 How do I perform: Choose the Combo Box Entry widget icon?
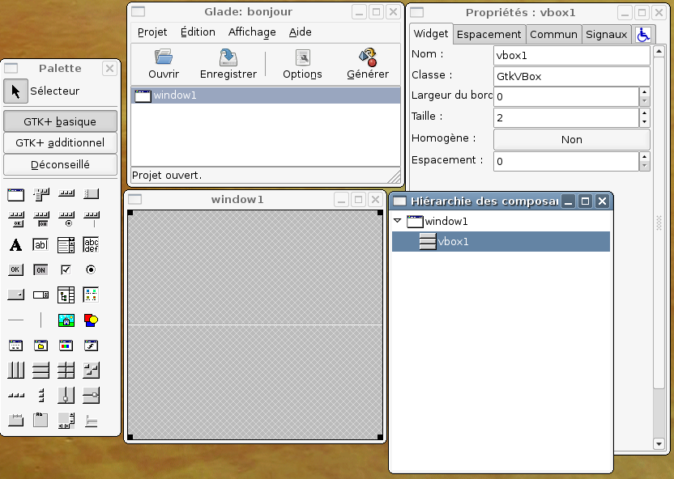click(x=66, y=244)
